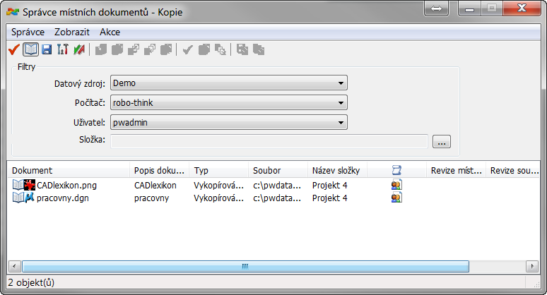This screenshot has width=547, height=295.
Task: Click inside the Složka input field
Action: click(269, 142)
